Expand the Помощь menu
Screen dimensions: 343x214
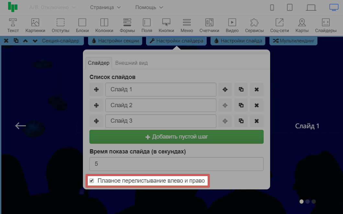coord(149,7)
